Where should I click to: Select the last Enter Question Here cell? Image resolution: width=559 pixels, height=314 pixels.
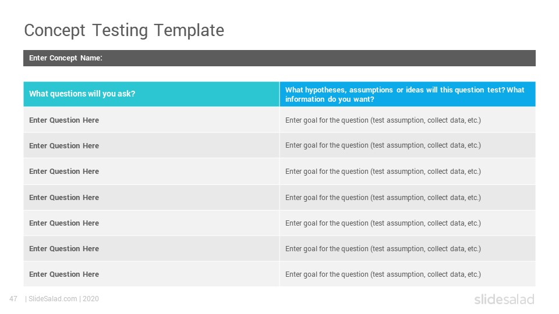pyautogui.click(x=151, y=274)
